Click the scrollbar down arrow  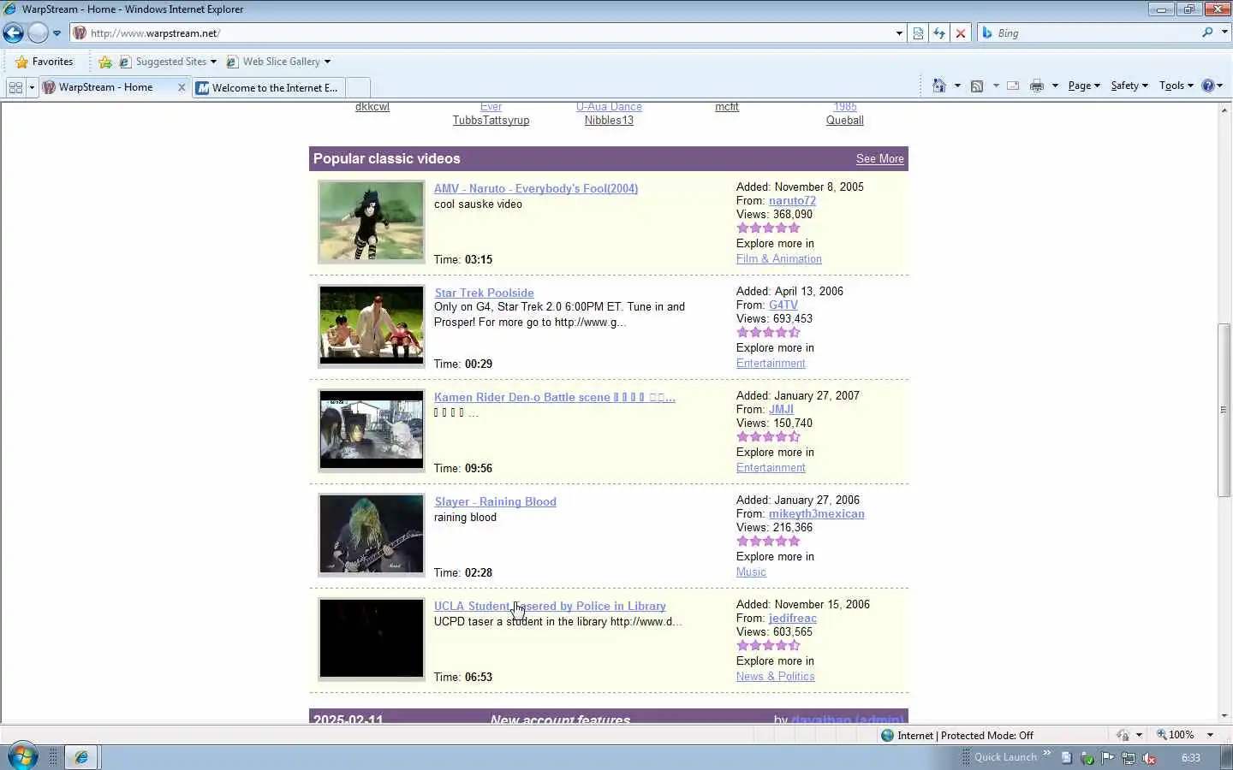1224,716
